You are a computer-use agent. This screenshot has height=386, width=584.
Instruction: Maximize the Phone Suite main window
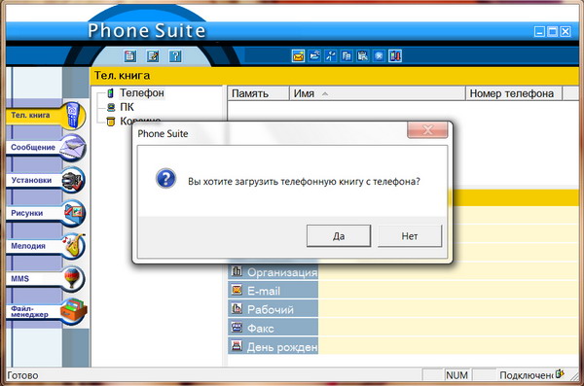click(553, 32)
